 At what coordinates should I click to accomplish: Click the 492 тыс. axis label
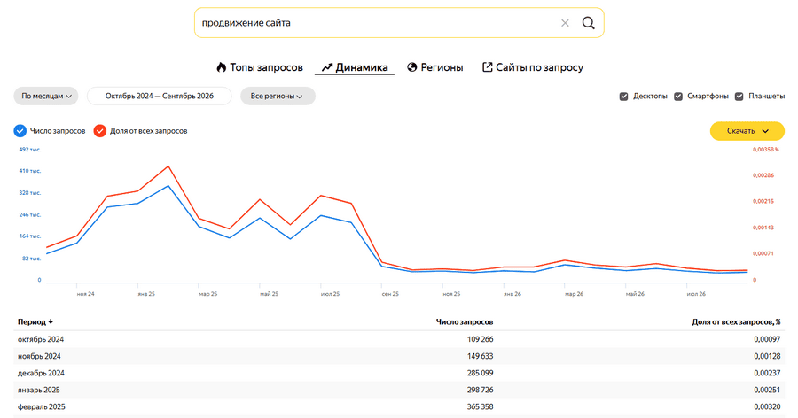point(30,150)
